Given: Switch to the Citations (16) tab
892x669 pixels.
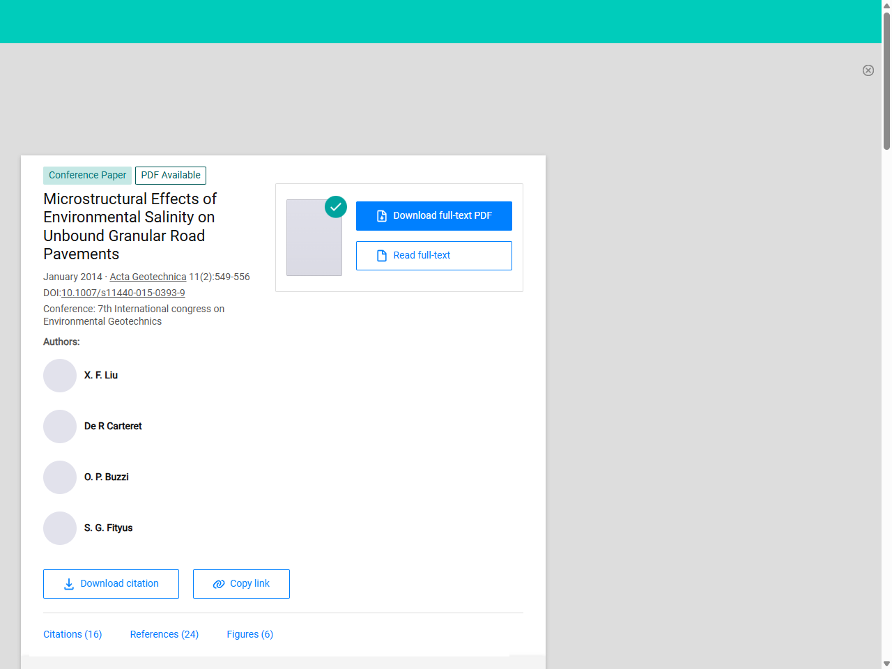Looking at the screenshot, I should (x=72, y=634).
